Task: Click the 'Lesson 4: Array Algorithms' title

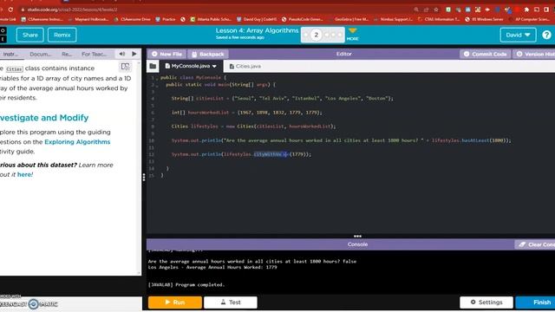Action: pos(257,30)
